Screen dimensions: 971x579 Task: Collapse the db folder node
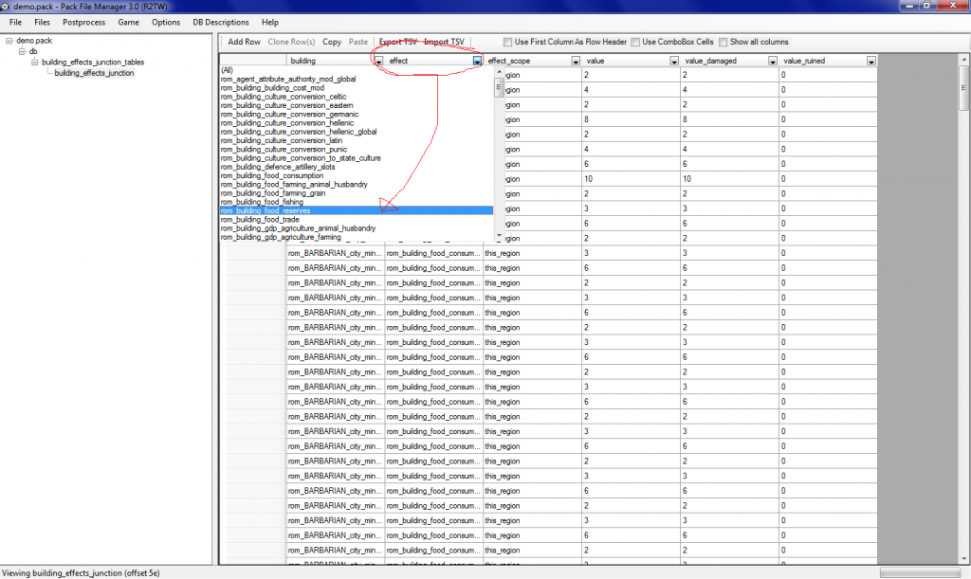pyautogui.click(x=22, y=52)
